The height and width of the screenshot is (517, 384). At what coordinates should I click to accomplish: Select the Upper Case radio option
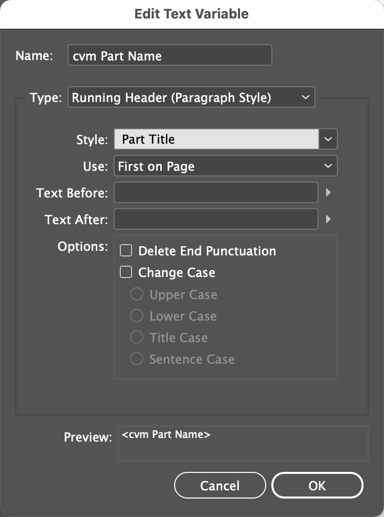click(137, 294)
